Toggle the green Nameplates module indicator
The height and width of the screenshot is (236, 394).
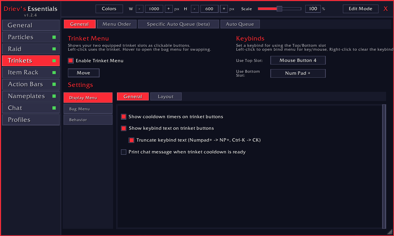click(54, 96)
